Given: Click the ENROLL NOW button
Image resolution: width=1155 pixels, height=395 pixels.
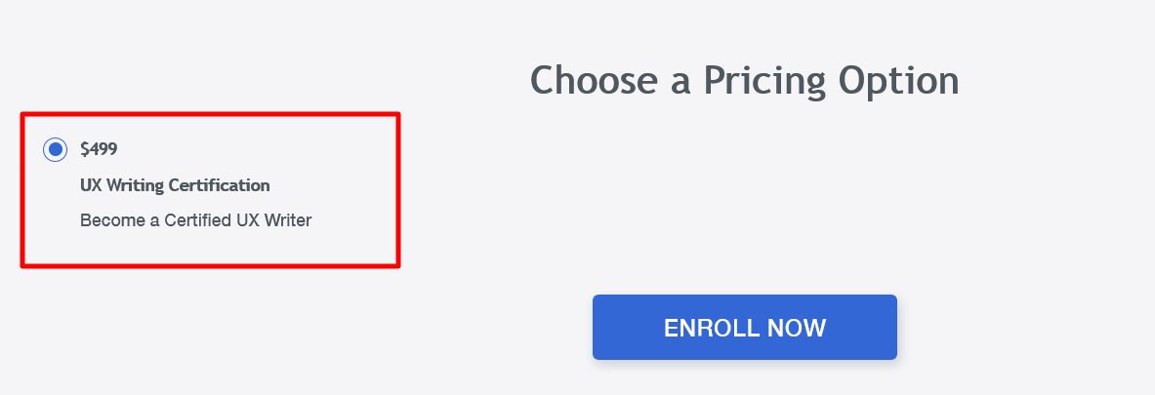Looking at the screenshot, I should click(744, 328).
